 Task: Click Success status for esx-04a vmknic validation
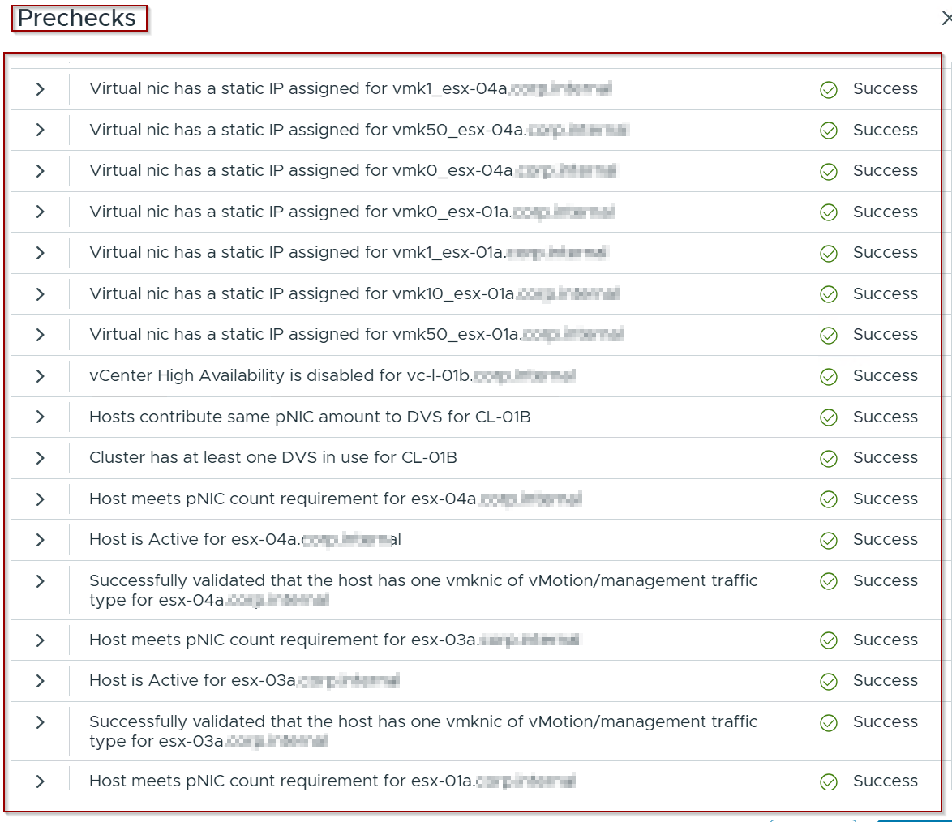885,581
